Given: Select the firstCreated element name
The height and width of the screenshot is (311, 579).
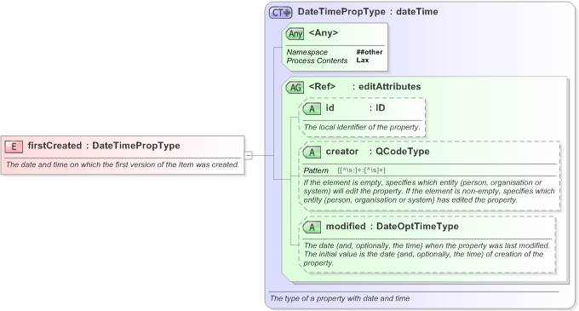Looking at the screenshot, I should click(54, 146).
